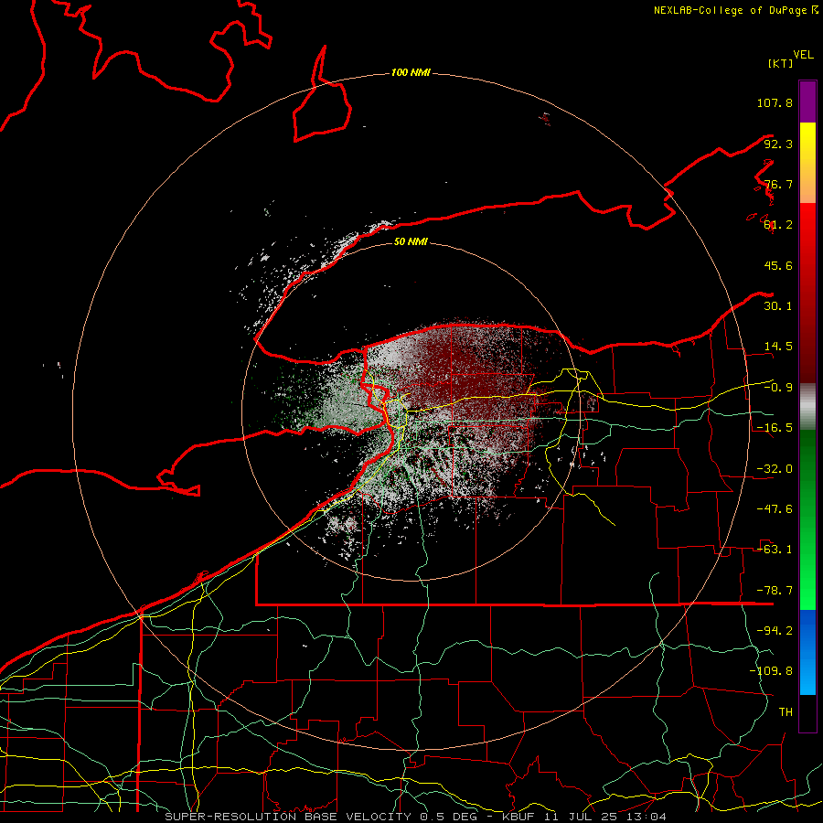
Task: Click the -94.2 scale value
Action: pos(775,631)
